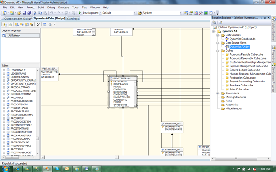Viewport: 276px width, 172px height.
Task: Select the CURRENCYID column in PROJITEMTRANS diagram table
Action: (x=120, y=100)
